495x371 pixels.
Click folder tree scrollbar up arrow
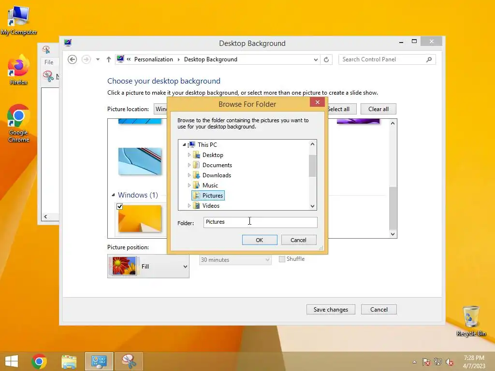coord(313,144)
